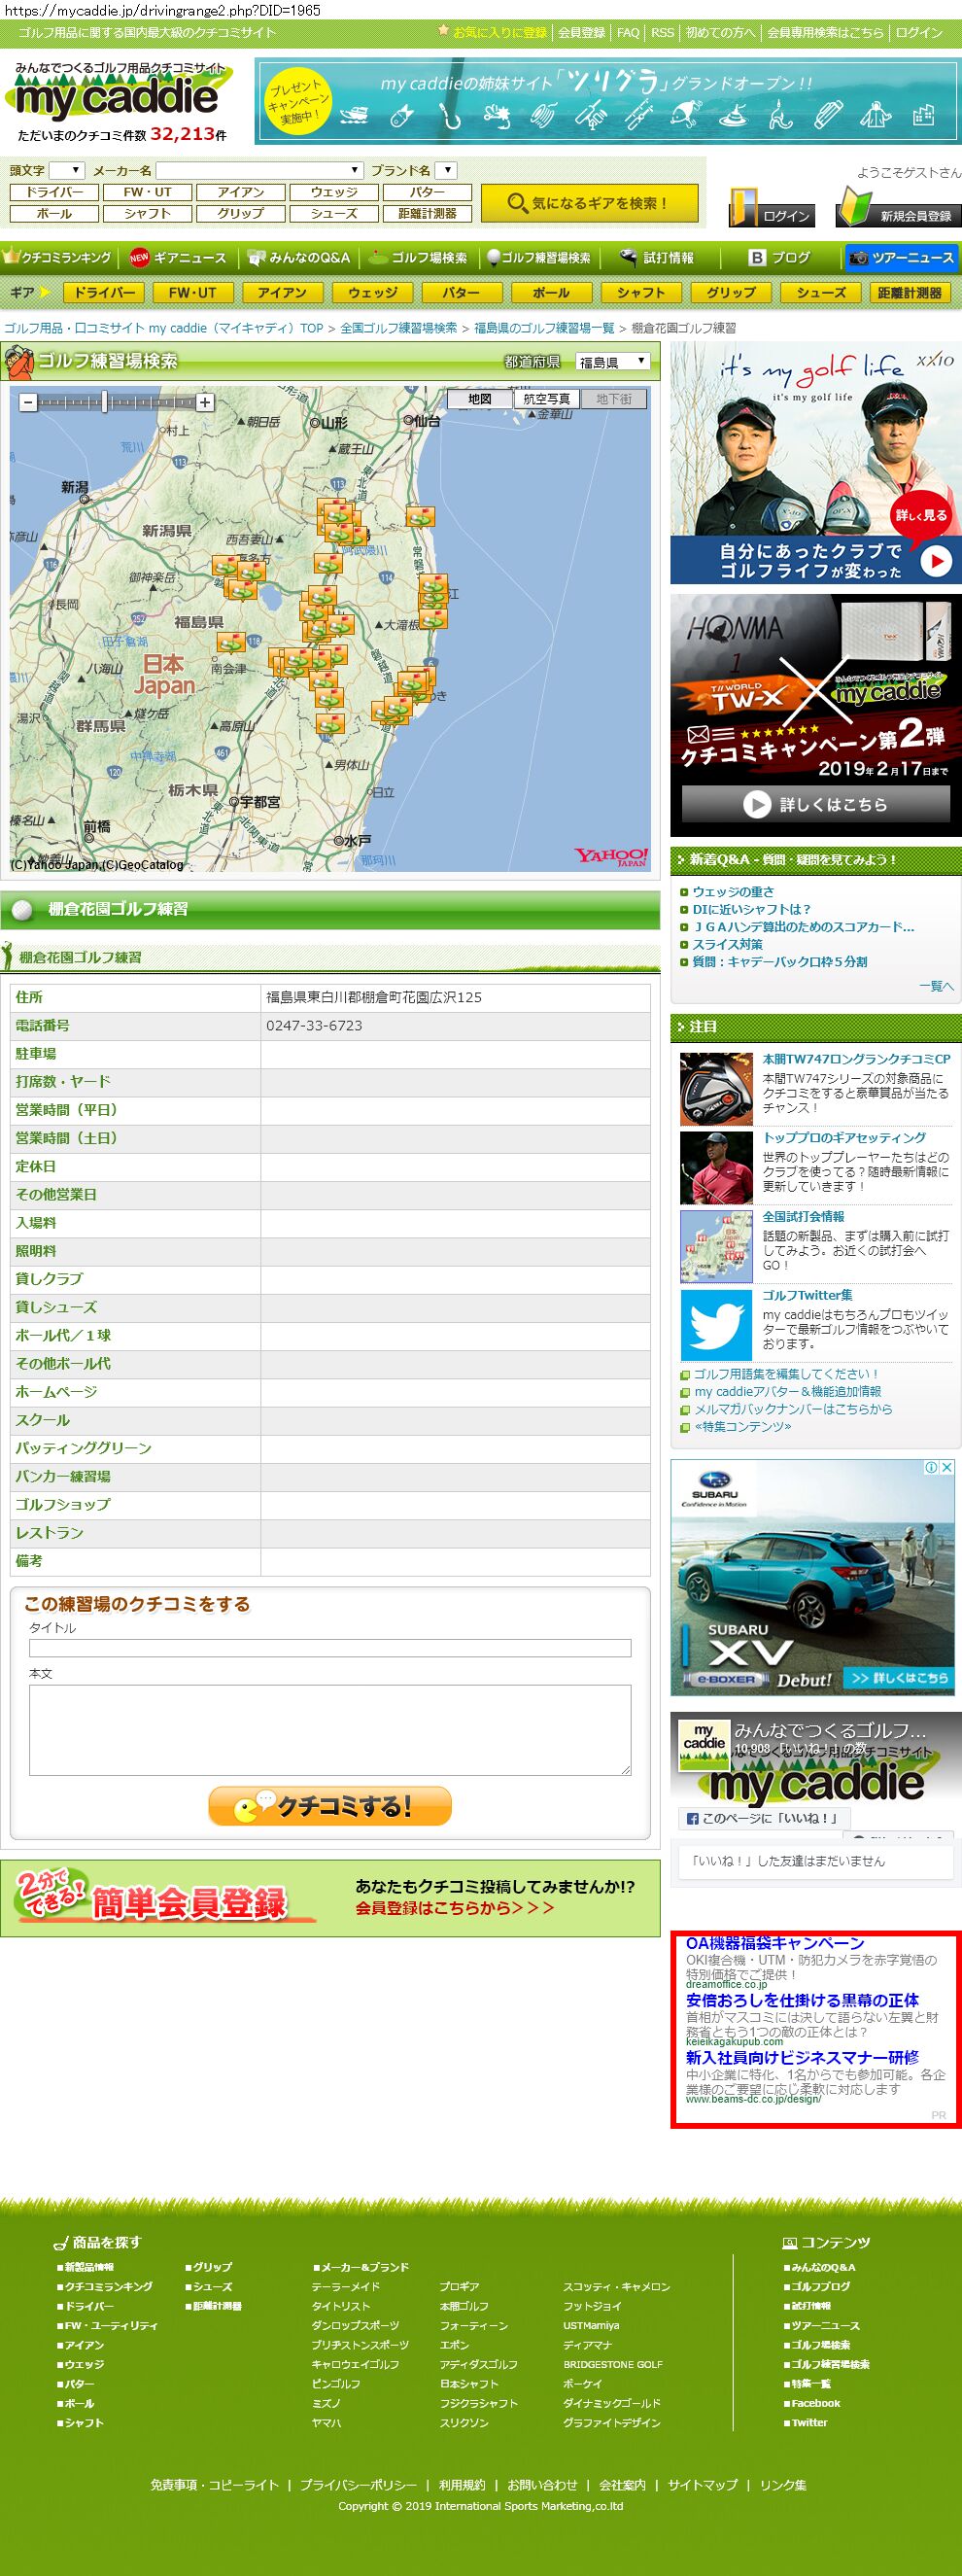Open トッププロのギアセッティング link

[x=844, y=1137]
